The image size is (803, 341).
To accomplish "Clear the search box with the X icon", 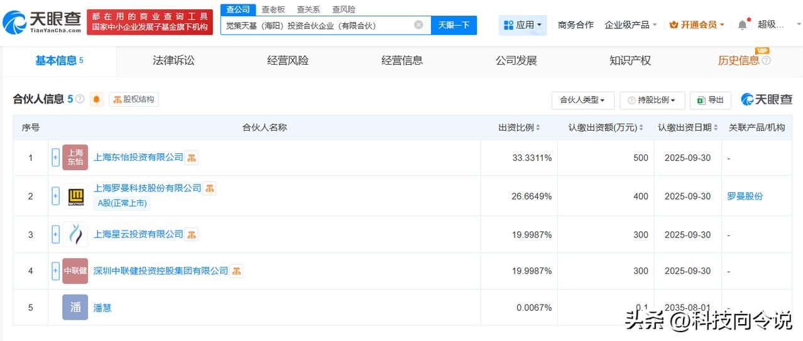I will [418, 25].
